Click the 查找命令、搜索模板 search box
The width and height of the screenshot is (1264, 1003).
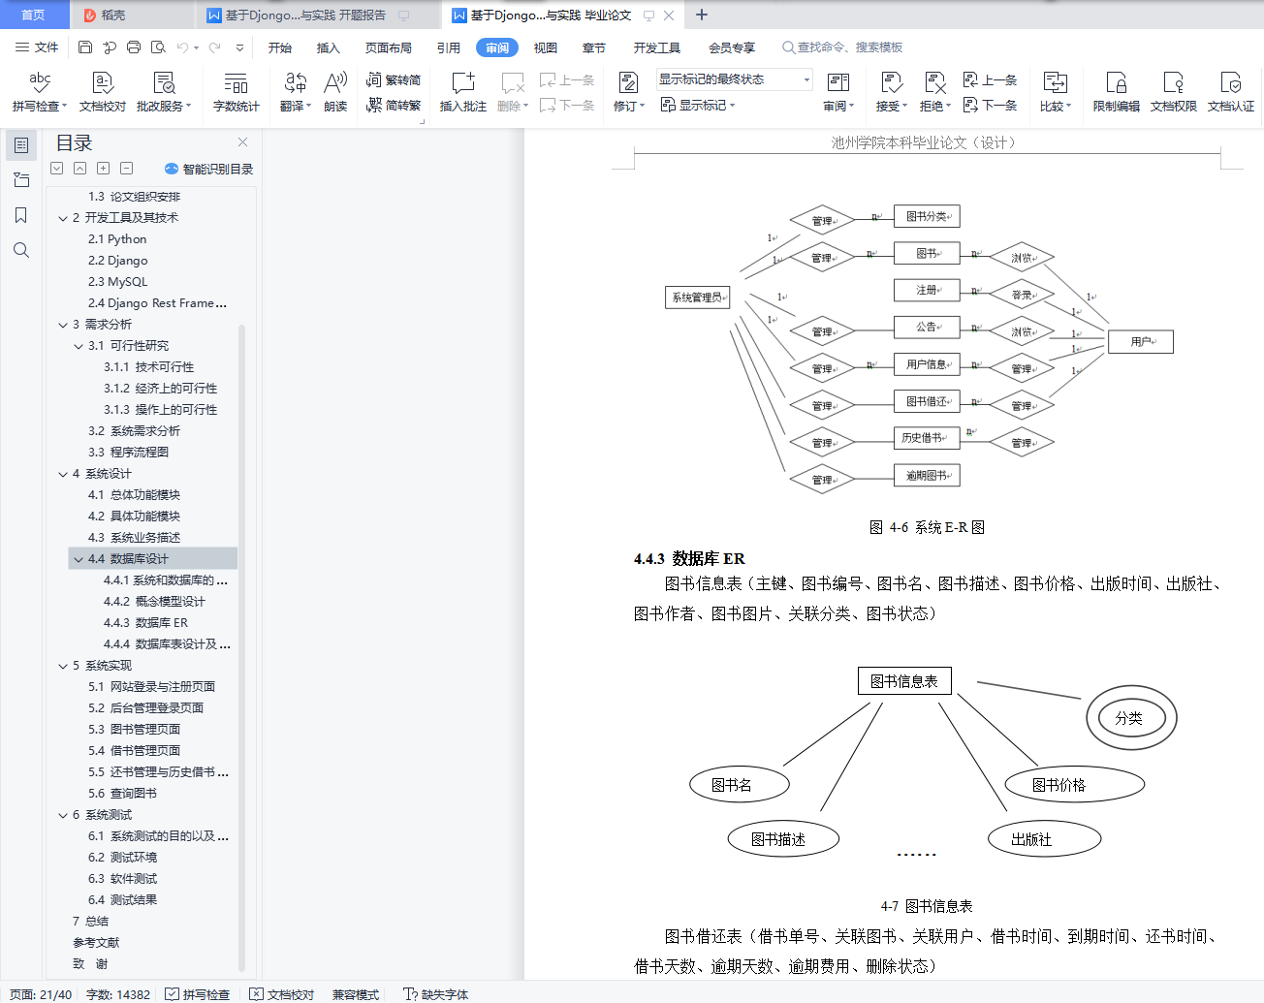coord(843,47)
